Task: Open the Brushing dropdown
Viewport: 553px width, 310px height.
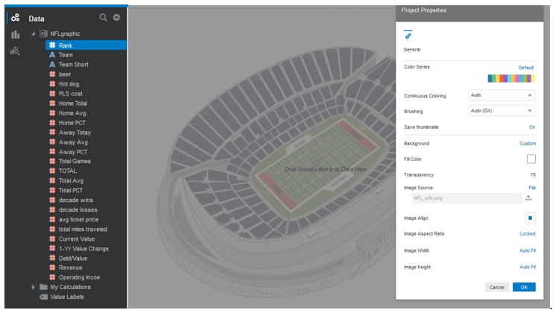Action: click(x=502, y=111)
